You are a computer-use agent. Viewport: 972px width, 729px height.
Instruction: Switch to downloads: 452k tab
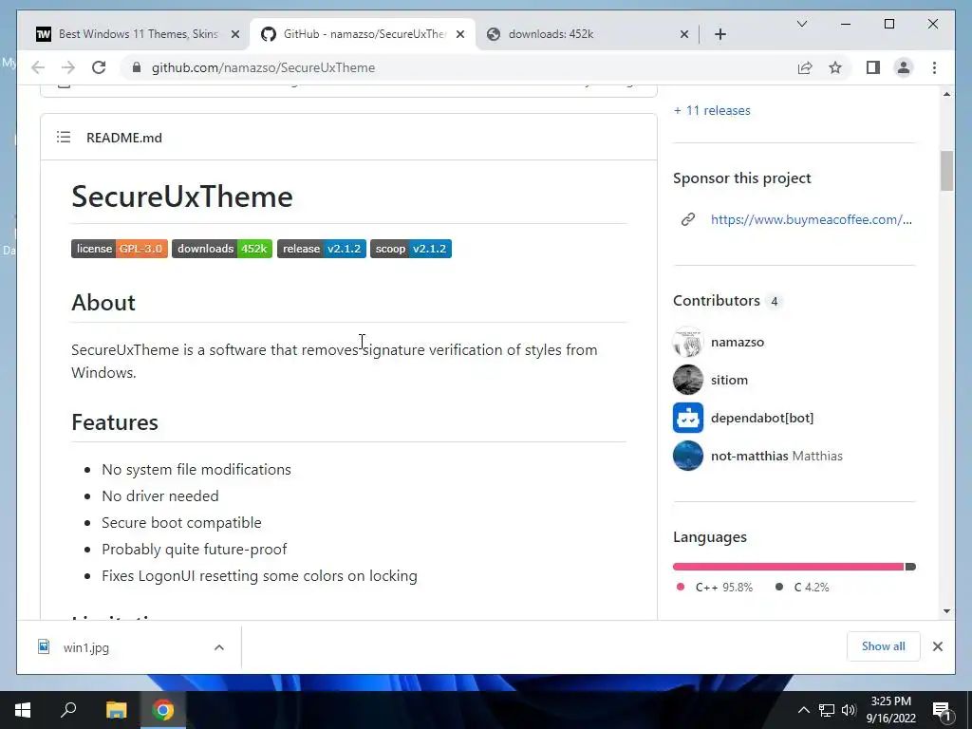588,34
